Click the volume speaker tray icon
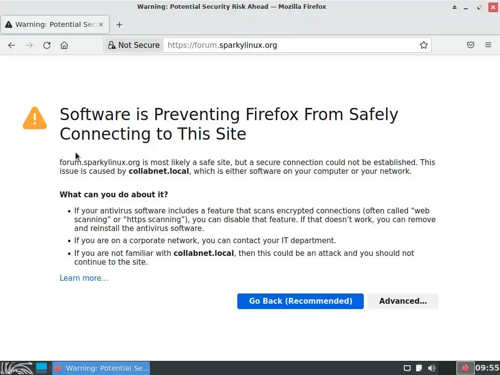 [432, 368]
